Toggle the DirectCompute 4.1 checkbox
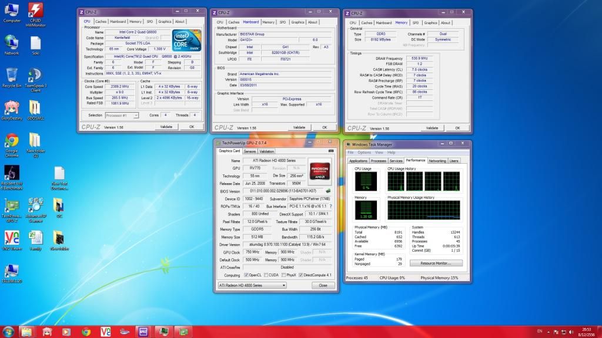This screenshot has height=338, width=602. [300, 275]
